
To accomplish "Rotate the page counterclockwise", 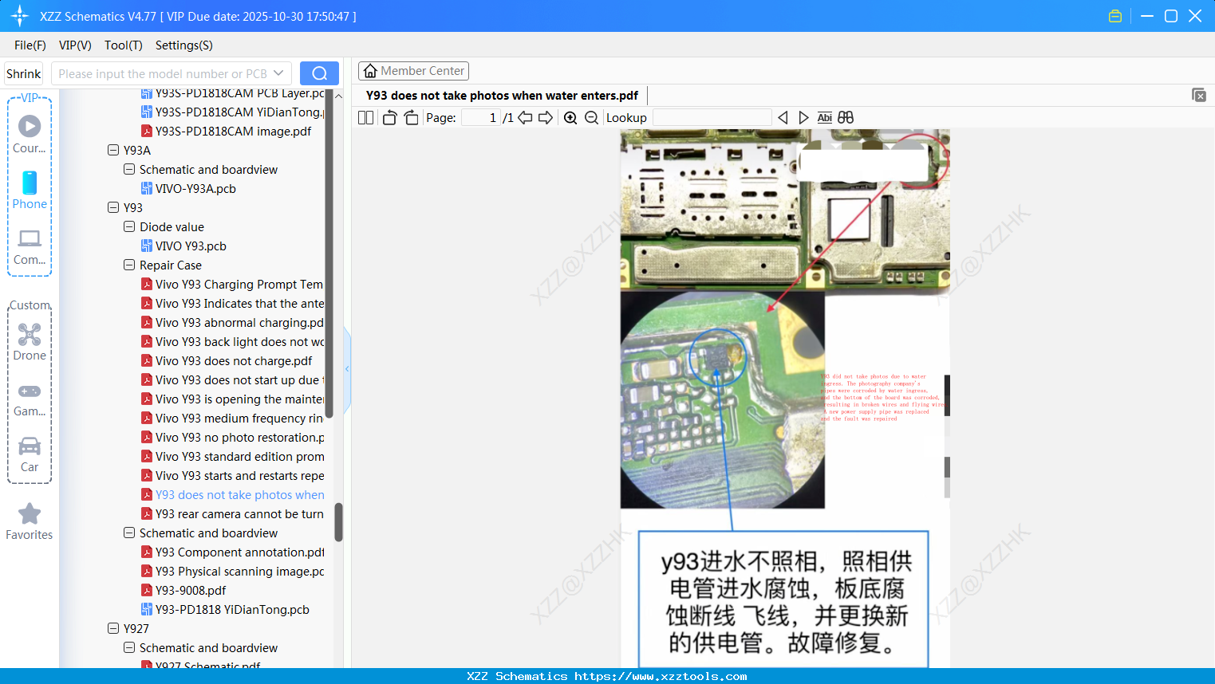I will (x=389, y=118).
